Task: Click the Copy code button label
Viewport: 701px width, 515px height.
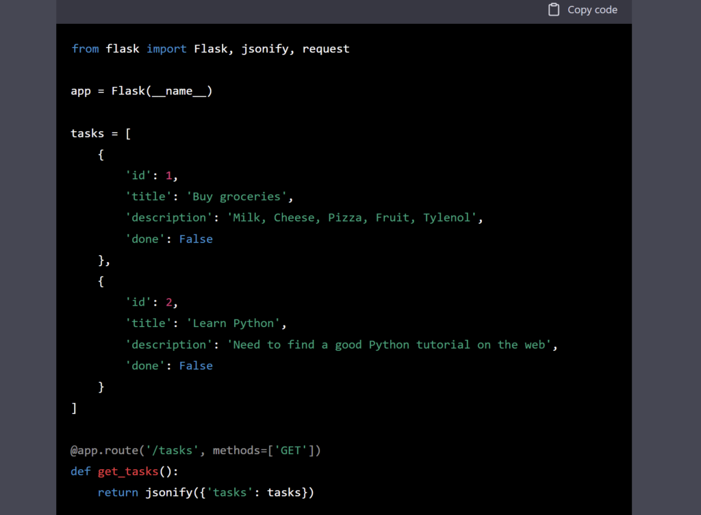Action: coord(592,10)
